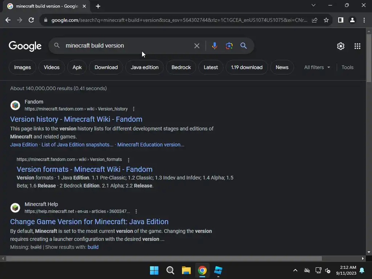The image size is (372, 279).
Task: Click the network tray icon in the taskbar
Action: pos(318,270)
